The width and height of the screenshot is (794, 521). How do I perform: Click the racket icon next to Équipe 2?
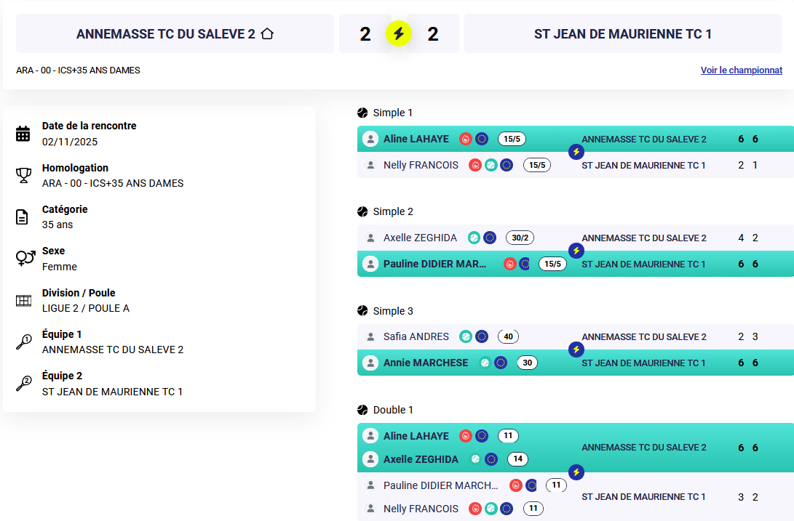coord(23,383)
